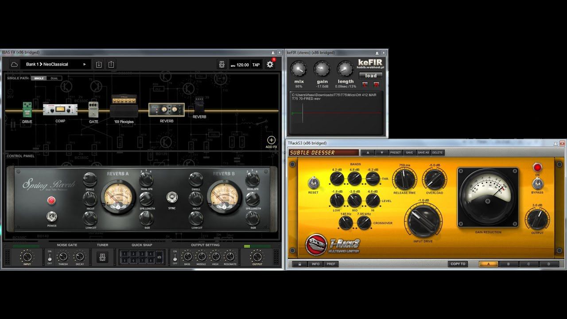
Task: Click the lock icon in T-RackS footer
Action: 300,264
